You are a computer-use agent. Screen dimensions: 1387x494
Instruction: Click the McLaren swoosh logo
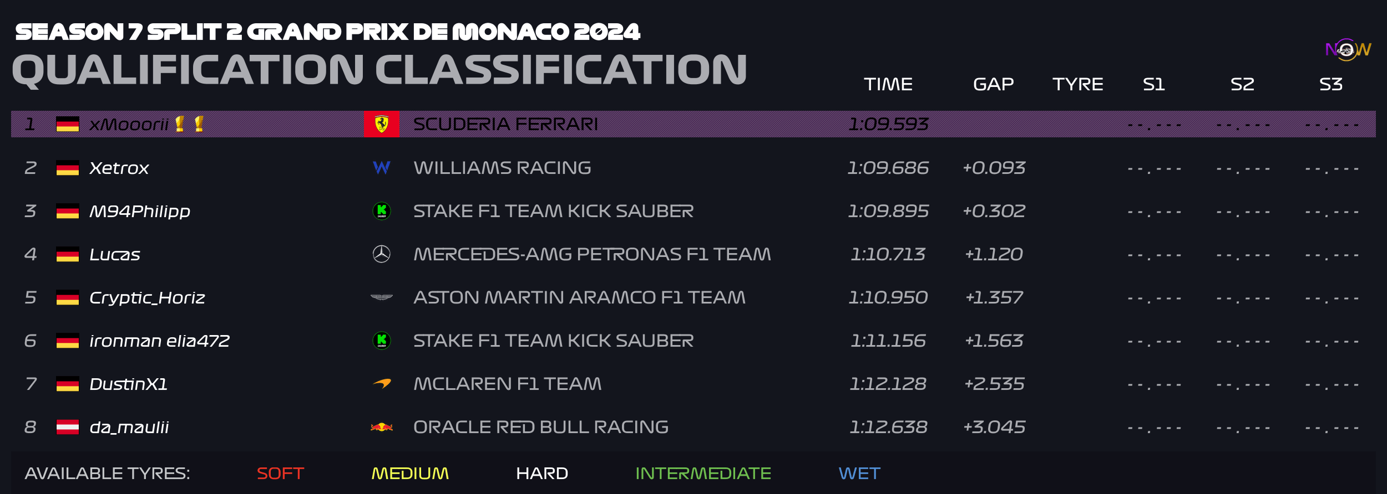point(382,383)
